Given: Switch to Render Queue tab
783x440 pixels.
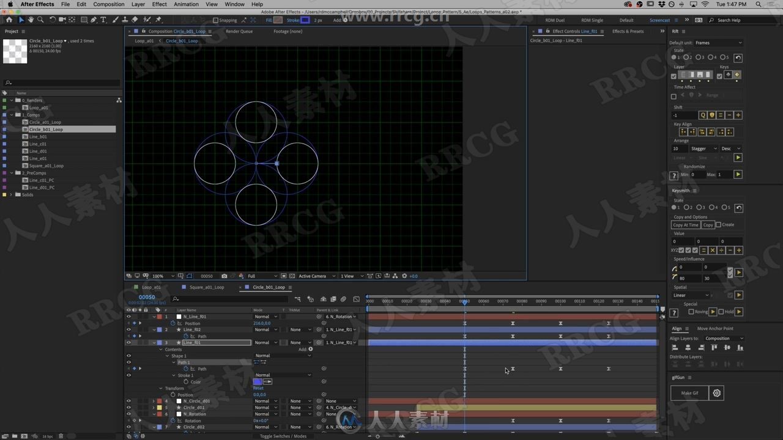Looking at the screenshot, I should tap(239, 31).
